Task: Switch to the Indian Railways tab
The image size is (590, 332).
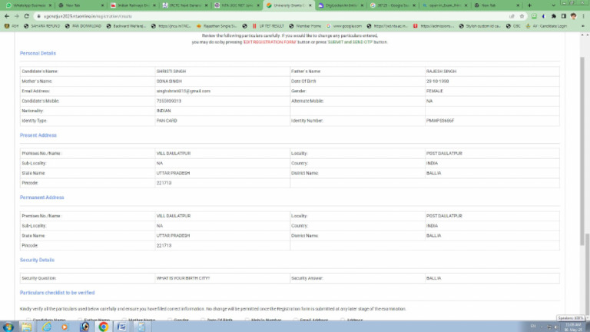Action: pyautogui.click(x=133, y=5)
